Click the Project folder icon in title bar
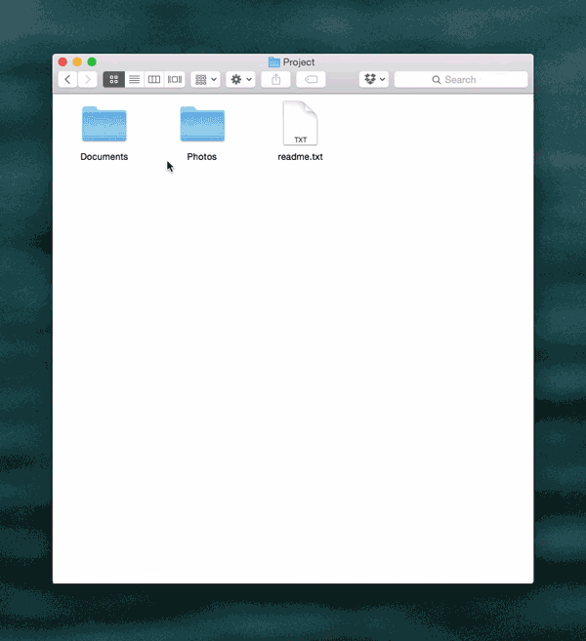This screenshot has width=586, height=641. coord(273,62)
